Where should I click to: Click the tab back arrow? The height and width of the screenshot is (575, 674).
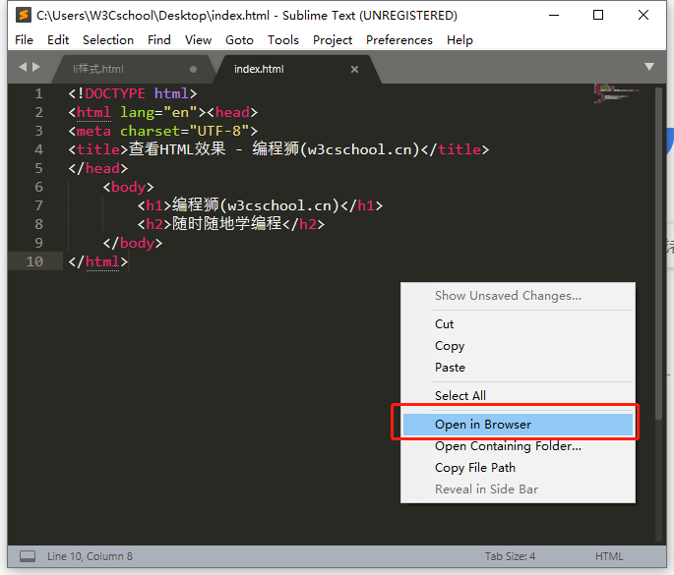pos(23,67)
